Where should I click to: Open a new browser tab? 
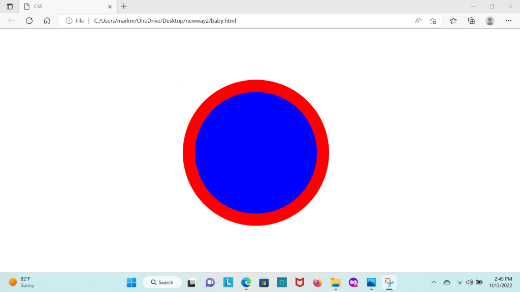click(x=124, y=7)
